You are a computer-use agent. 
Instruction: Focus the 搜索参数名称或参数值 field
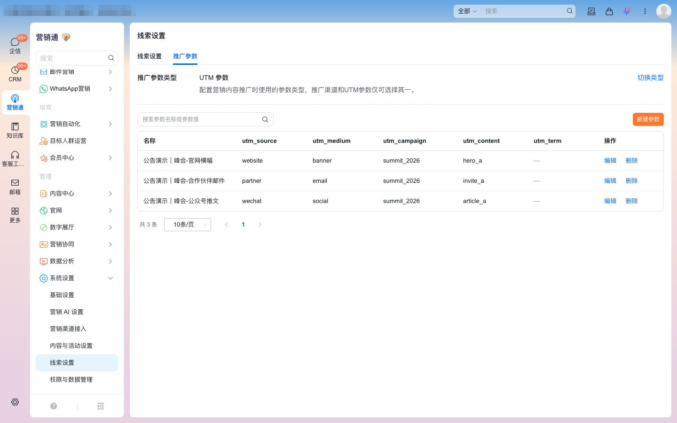205,119
